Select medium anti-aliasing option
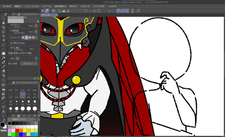Viewport: 225px width, 137px height. coord(30,38)
